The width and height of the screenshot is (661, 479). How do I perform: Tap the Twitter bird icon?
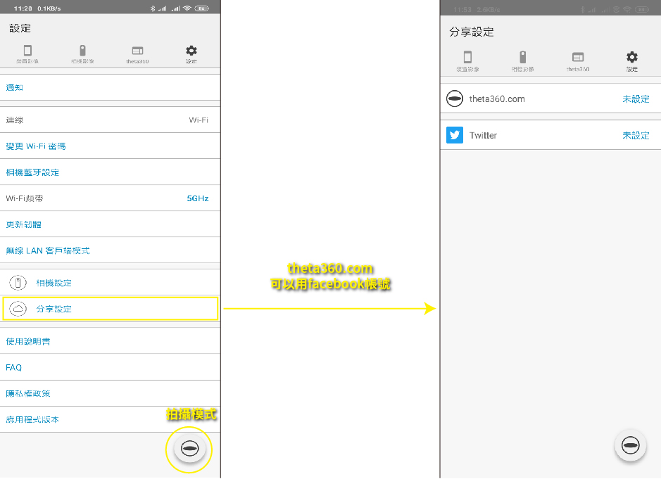(x=455, y=135)
